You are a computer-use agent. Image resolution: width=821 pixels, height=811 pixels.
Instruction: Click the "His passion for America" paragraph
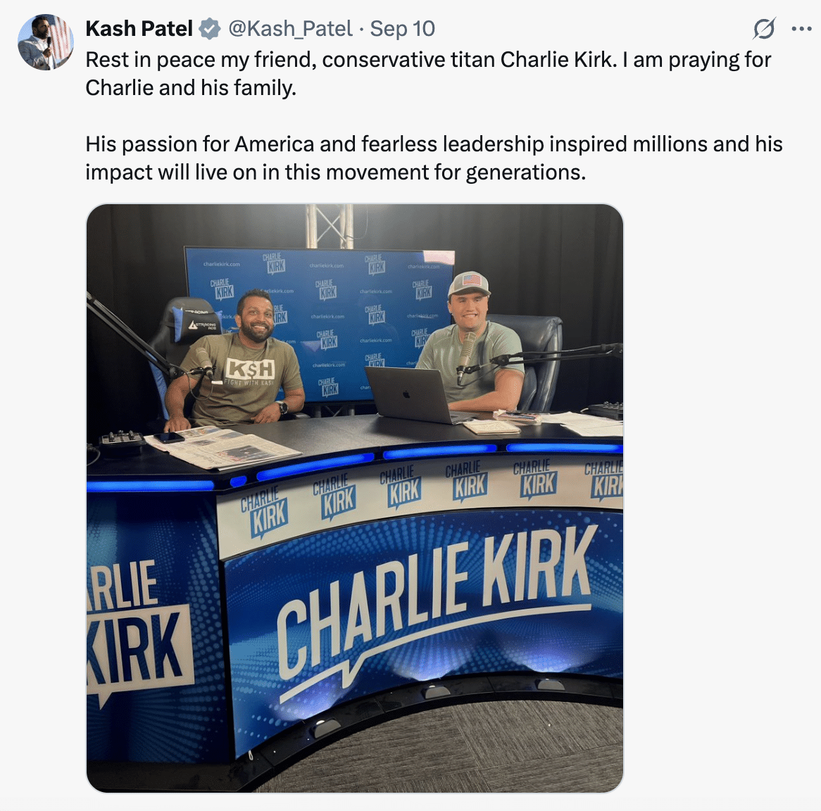433,158
